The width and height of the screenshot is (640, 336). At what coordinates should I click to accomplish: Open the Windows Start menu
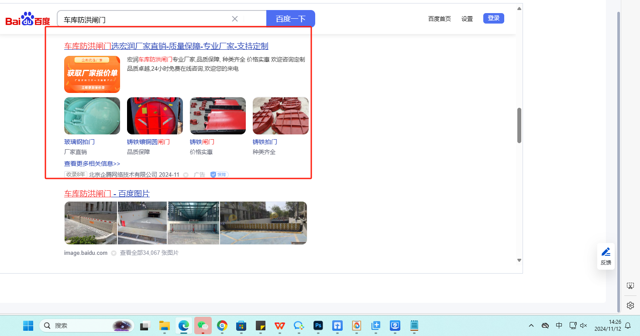(28, 326)
